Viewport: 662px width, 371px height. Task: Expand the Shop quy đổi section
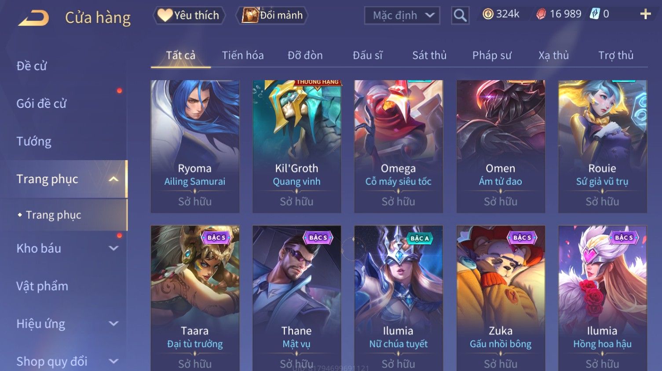tap(113, 361)
